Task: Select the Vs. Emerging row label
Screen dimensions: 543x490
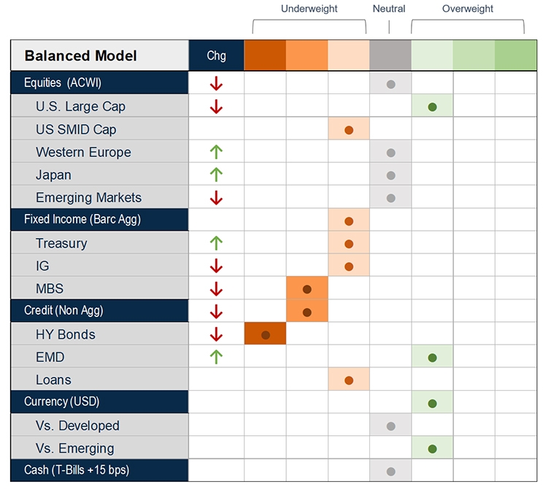Action: point(74,448)
